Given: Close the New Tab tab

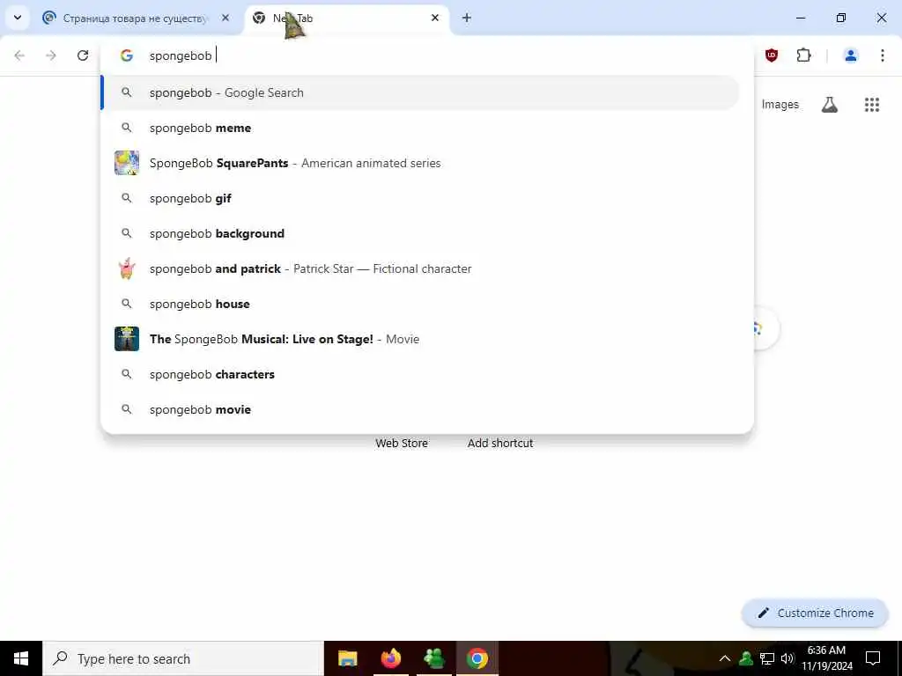Looking at the screenshot, I should pyautogui.click(x=435, y=18).
